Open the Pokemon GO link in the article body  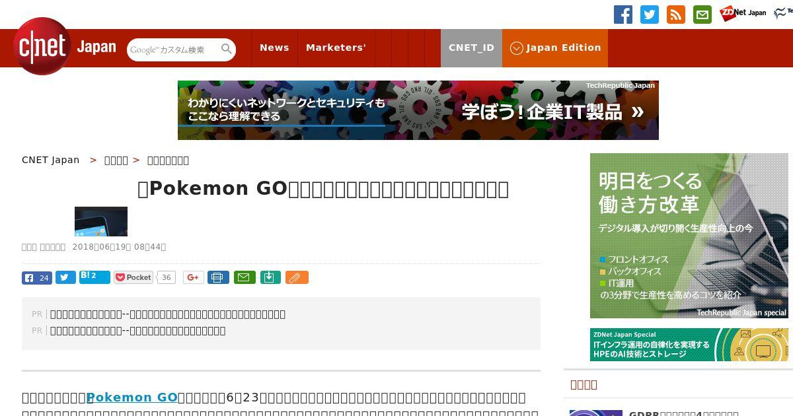coord(132,398)
